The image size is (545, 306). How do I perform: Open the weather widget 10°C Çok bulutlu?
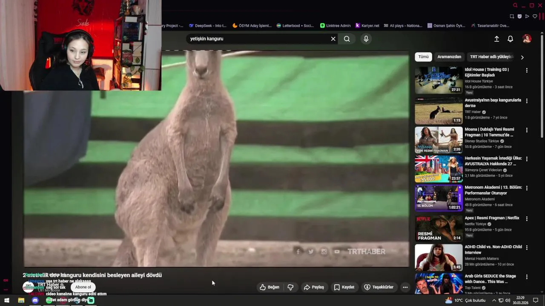point(465,300)
